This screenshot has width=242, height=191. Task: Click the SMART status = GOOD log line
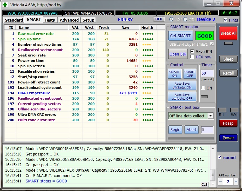tap(46, 181)
